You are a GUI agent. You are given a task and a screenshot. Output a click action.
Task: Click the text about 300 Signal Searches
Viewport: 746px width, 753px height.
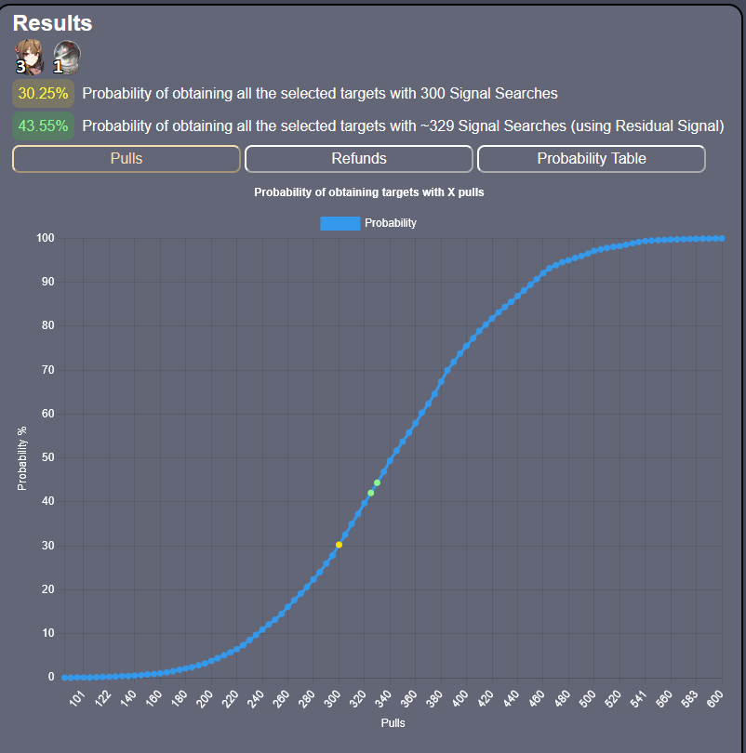[320, 93]
